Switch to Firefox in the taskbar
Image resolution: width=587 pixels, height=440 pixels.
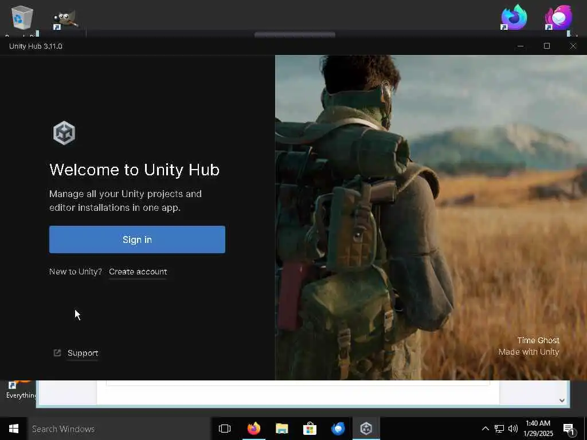(253, 429)
